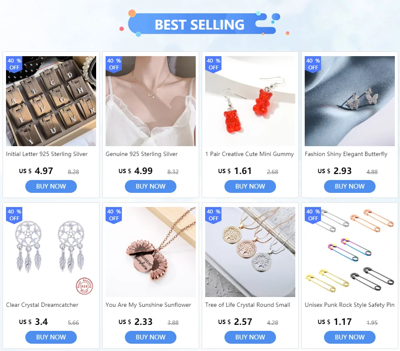Click BUY NOW for Tree of Life pendant
This screenshot has height=351, width=400.
tap(250, 337)
